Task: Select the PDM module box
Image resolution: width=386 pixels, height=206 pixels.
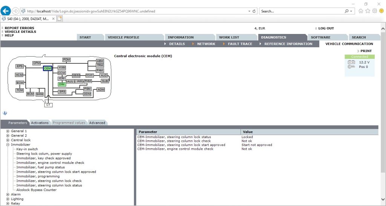Action: click(66, 60)
